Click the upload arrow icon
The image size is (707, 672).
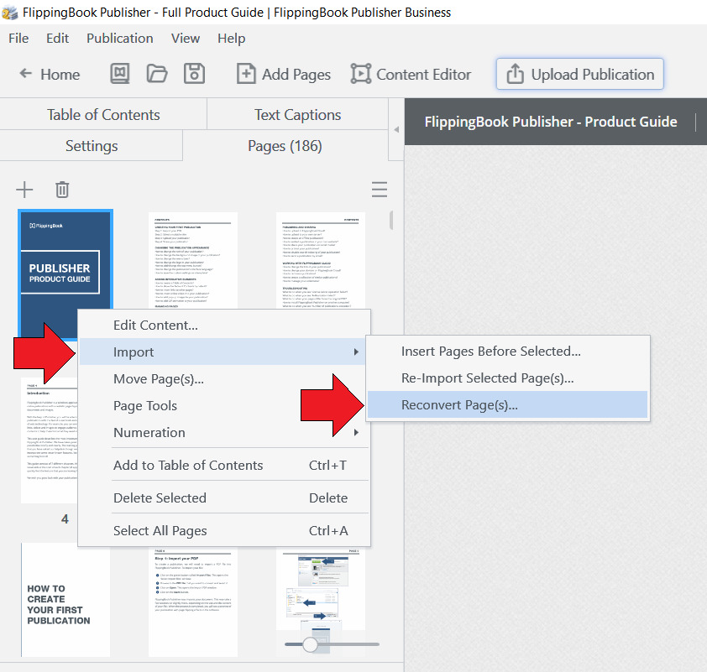click(x=515, y=74)
